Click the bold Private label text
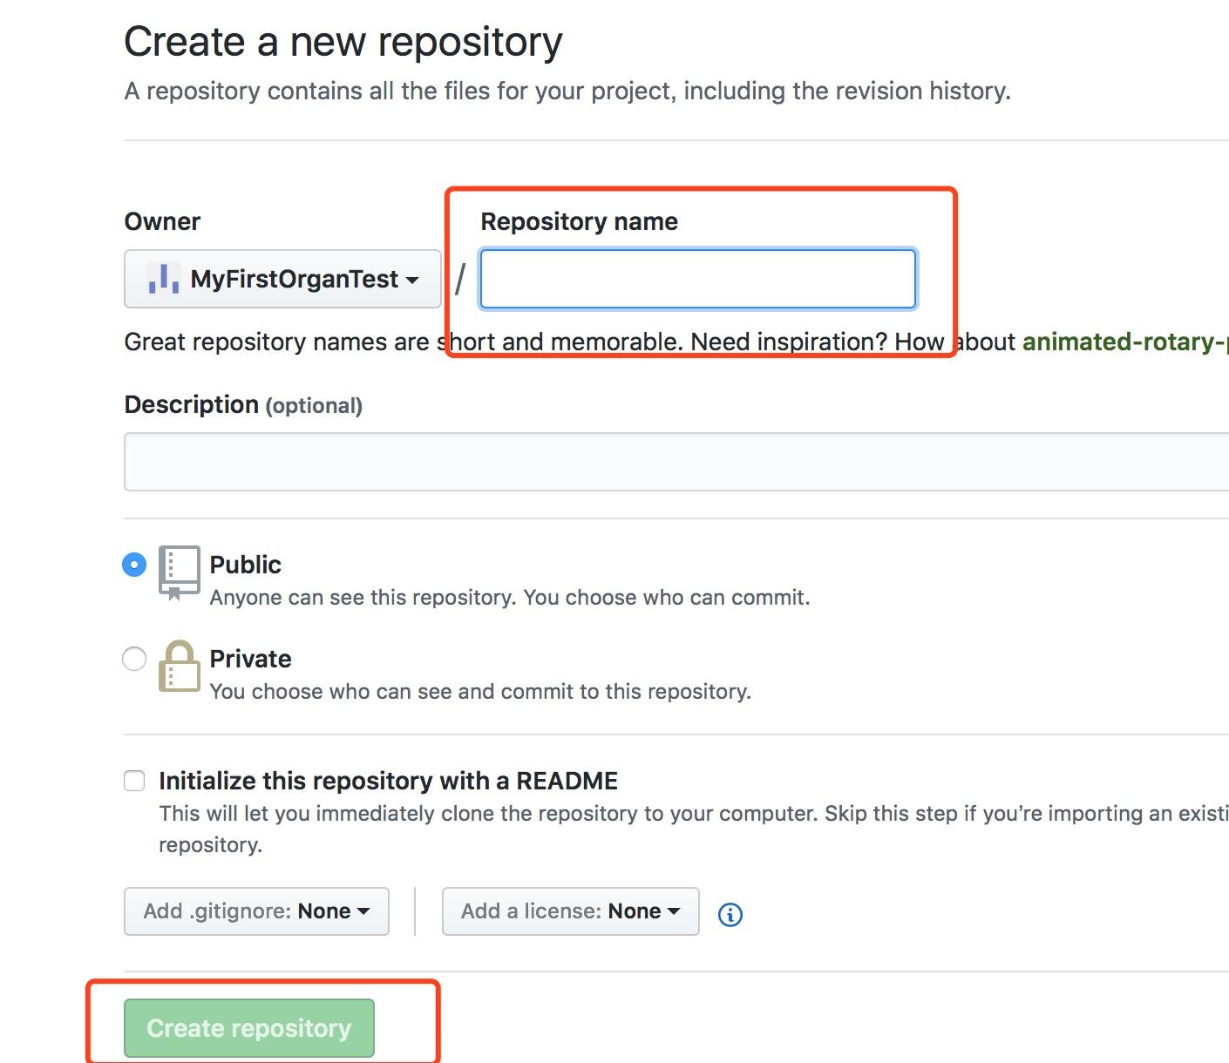Viewport: 1229px width, 1063px height. click(x=251, y=659)
